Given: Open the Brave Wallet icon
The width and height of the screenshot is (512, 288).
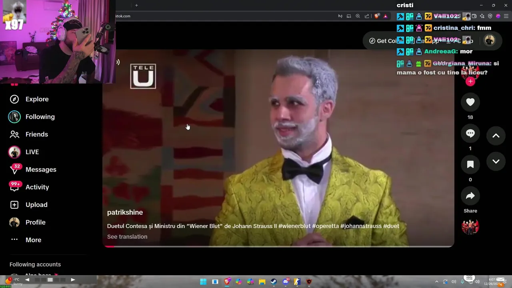Looking at the screenshot, I should 474,16.
